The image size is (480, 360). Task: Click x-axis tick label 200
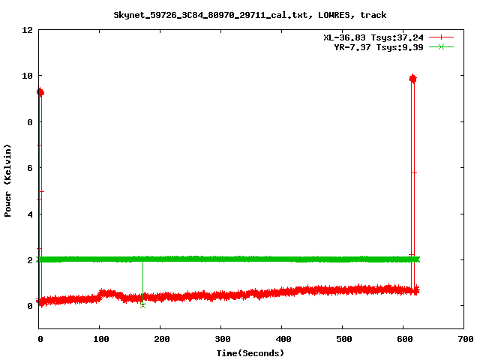[162, 339]
